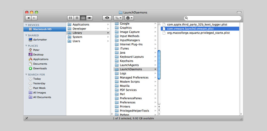Select the LaunchDaemons folder

pyautogui.click(x=135, y=69)
